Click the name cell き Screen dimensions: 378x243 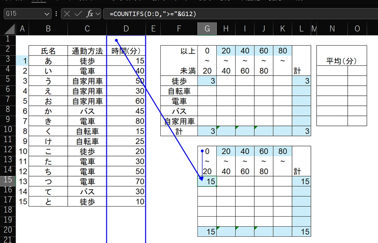(48, 121)
